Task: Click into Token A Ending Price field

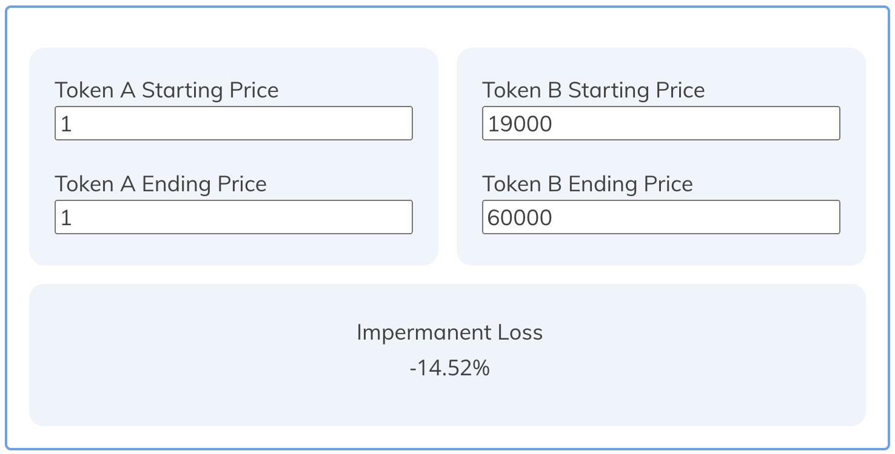Action: pyautogui.click(x=233, y=217)
